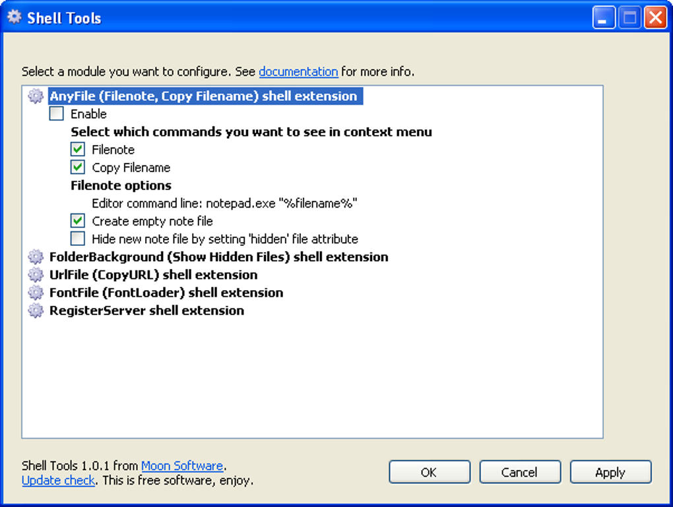Select RegisterServer shell extension module
Viewport: 673px width, 507px height.
point(146,311)
